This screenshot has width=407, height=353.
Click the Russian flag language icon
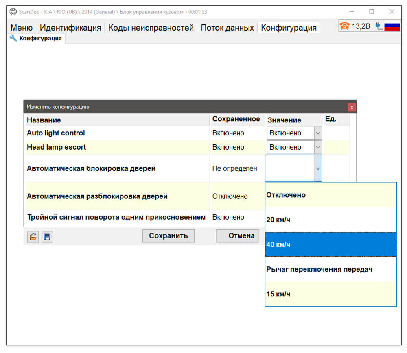(392, 26)
